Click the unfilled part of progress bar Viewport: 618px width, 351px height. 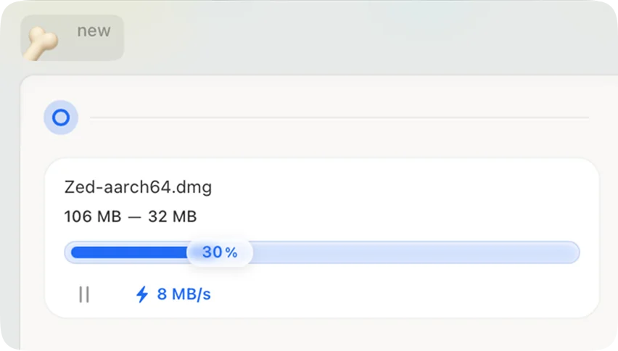click(x=413, y=252)
